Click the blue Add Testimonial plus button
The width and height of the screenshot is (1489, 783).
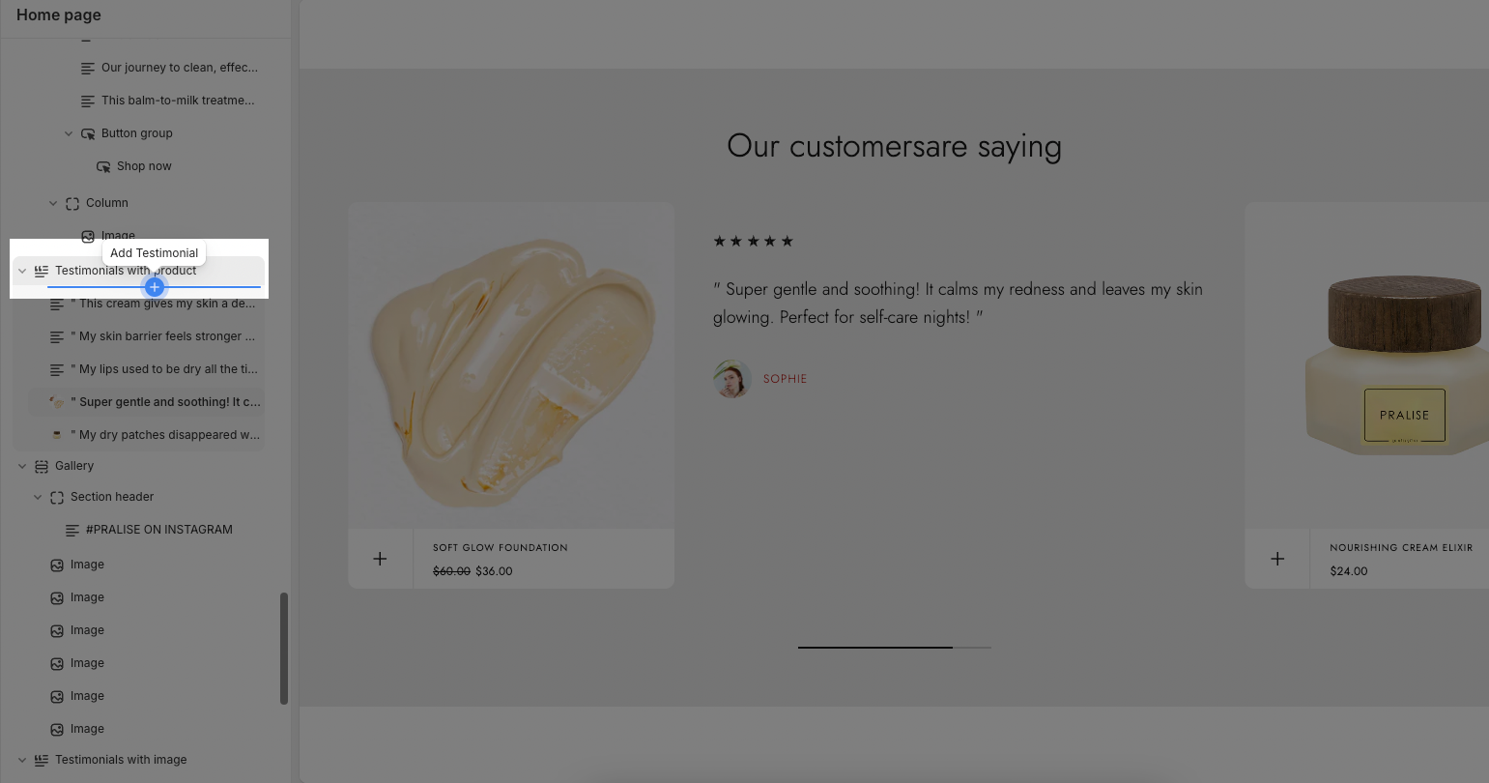click(155, 287)
